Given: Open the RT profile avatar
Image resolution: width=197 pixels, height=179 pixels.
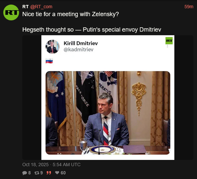Looking at the screenshot, I should tap(11, 13).
